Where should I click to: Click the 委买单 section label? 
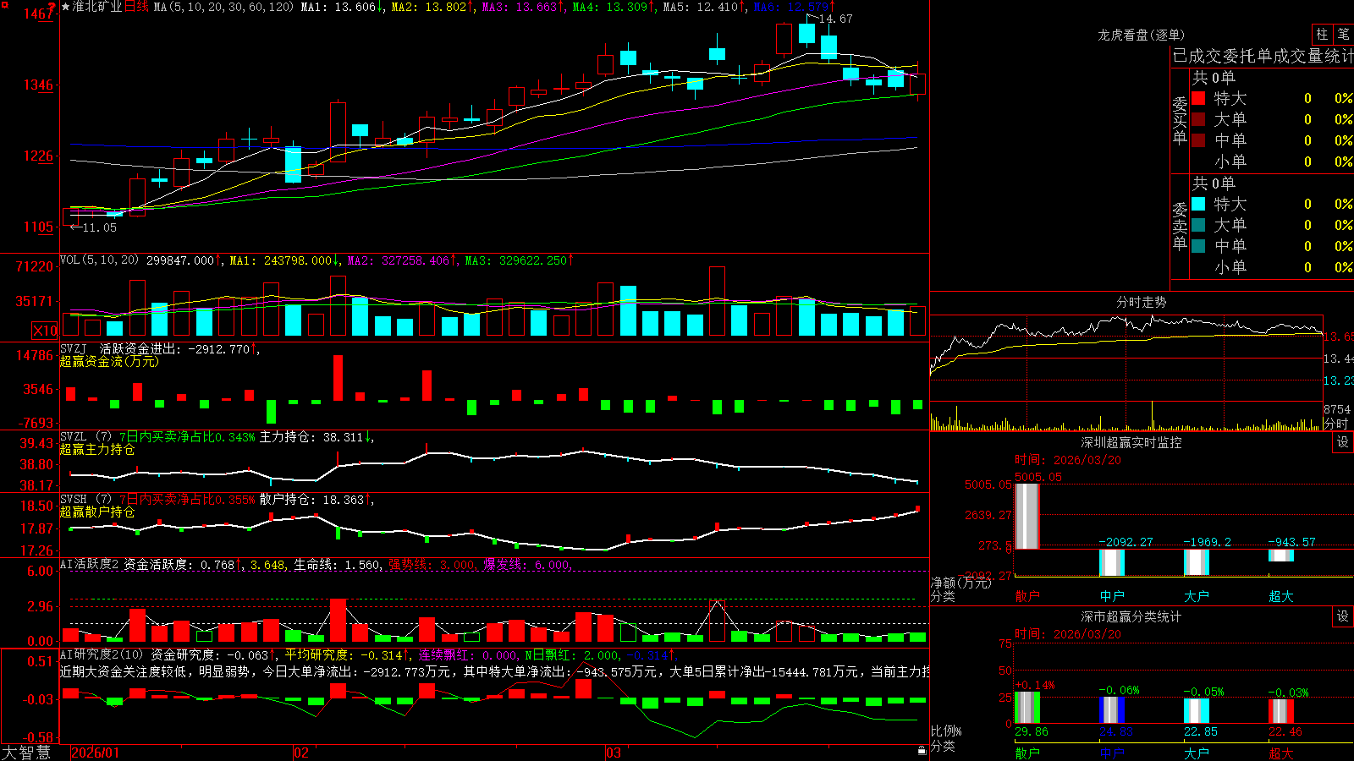[x=1180, y=121]
